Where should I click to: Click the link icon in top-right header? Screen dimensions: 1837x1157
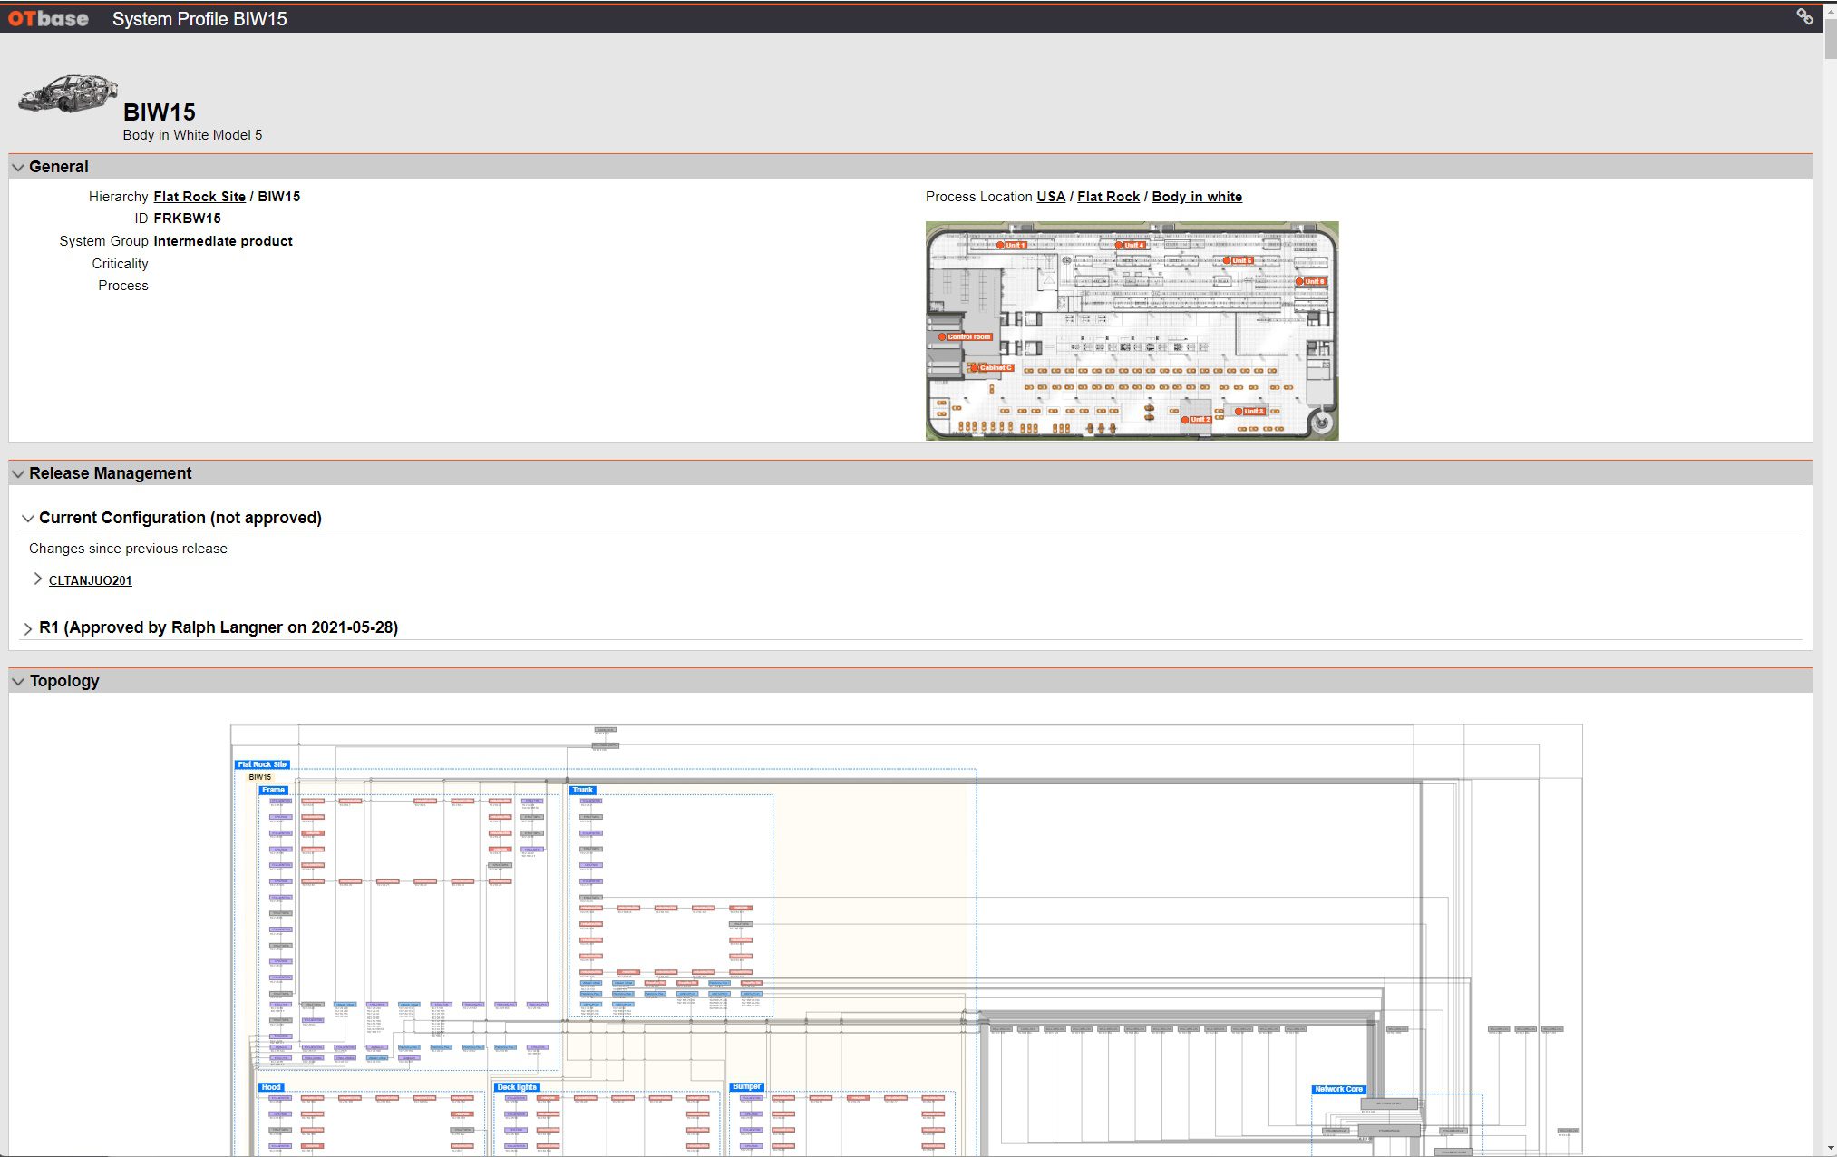1804,16
